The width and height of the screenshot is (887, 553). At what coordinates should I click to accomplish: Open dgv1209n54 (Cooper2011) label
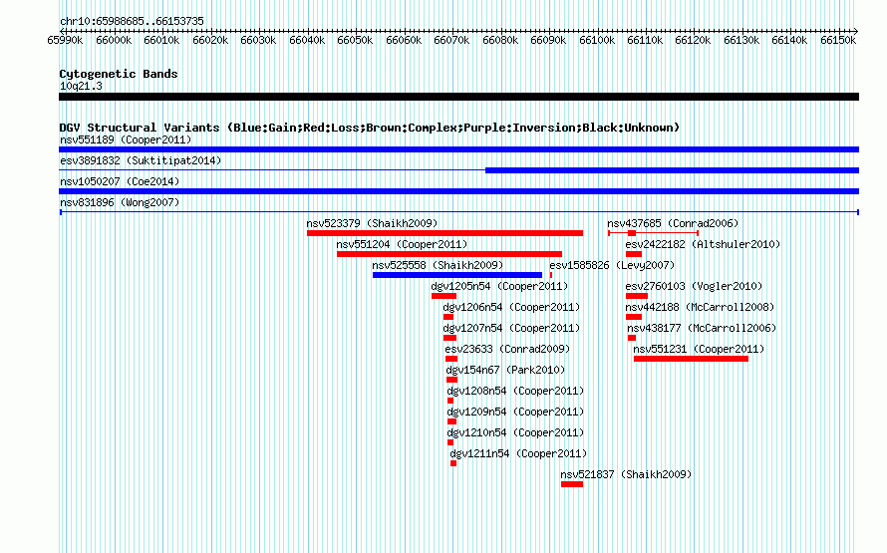(515, 412)
